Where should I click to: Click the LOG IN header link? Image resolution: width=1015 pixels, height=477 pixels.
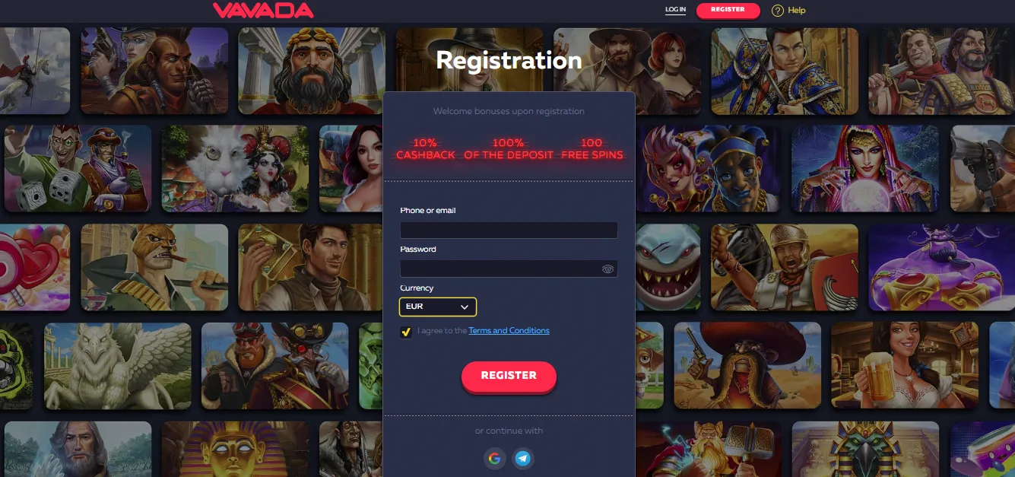click(x=675, y=10)
